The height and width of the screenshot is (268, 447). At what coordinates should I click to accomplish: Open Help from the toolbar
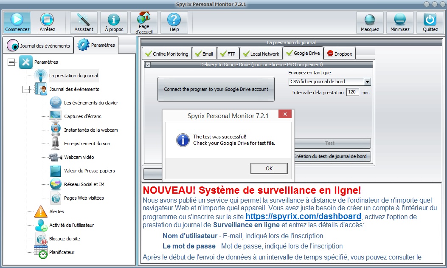pyautogui.click(x=174, y=23)
